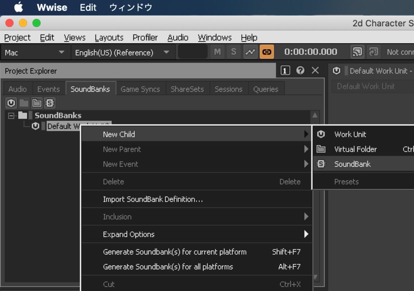Toggle the performance graph icon
The height and width of the screenshot is (291, 414).
[x=250, y=52]
